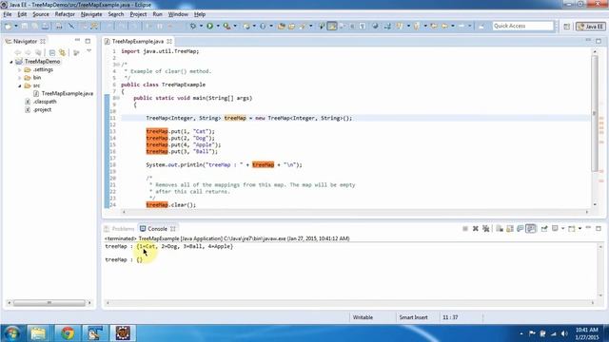Click the Navigator horizontal scrollbar thumb
Screen dimensions: 609x342
(x=49, y=303)
